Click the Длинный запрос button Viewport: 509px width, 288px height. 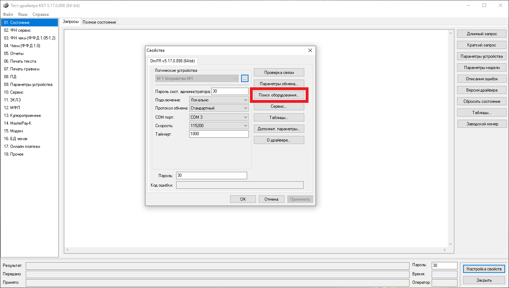pyautogui.click(x=482, y=34)
